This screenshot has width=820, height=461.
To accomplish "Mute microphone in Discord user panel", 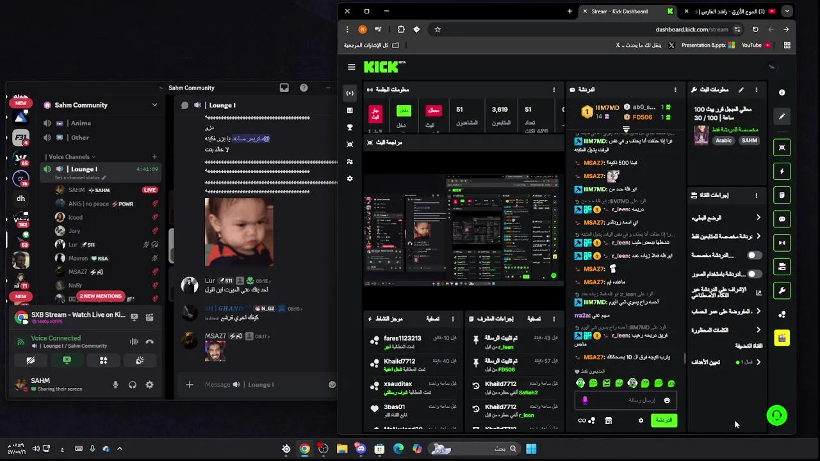I will (115, 384).
